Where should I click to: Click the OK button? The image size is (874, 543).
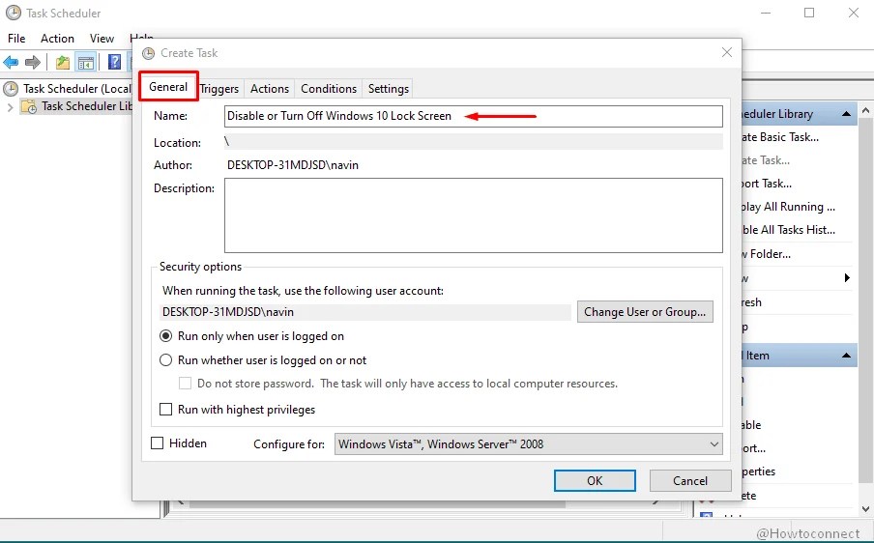(x=595, y=480)
